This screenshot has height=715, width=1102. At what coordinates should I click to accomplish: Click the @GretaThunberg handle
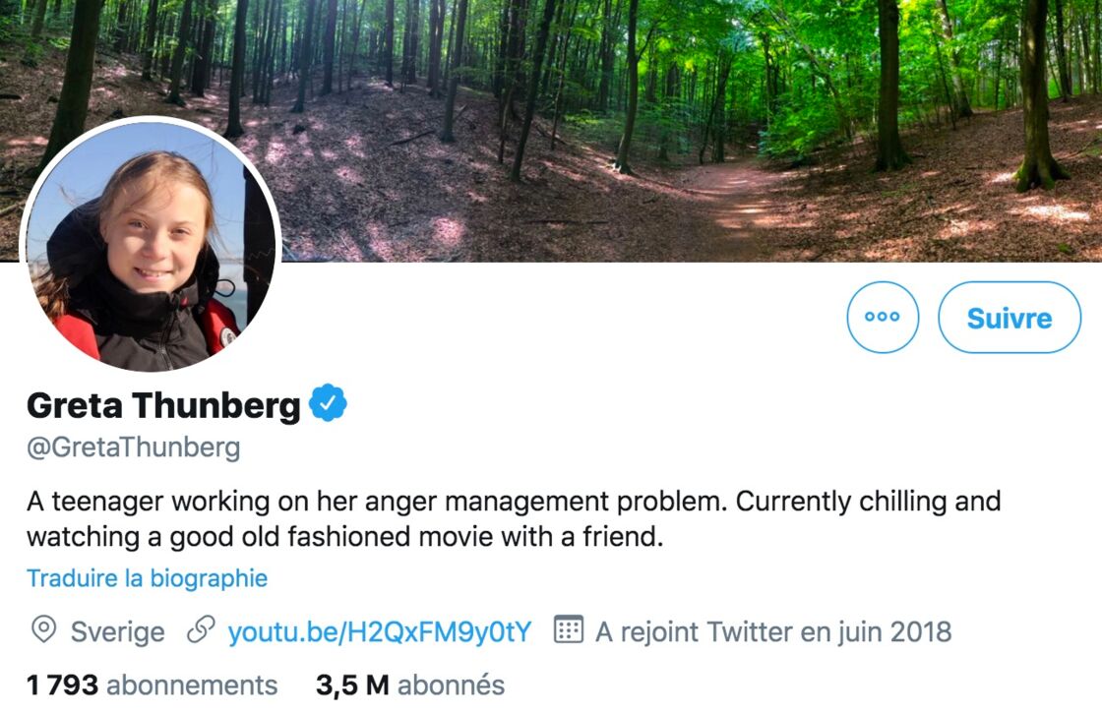tap(134, 447)
